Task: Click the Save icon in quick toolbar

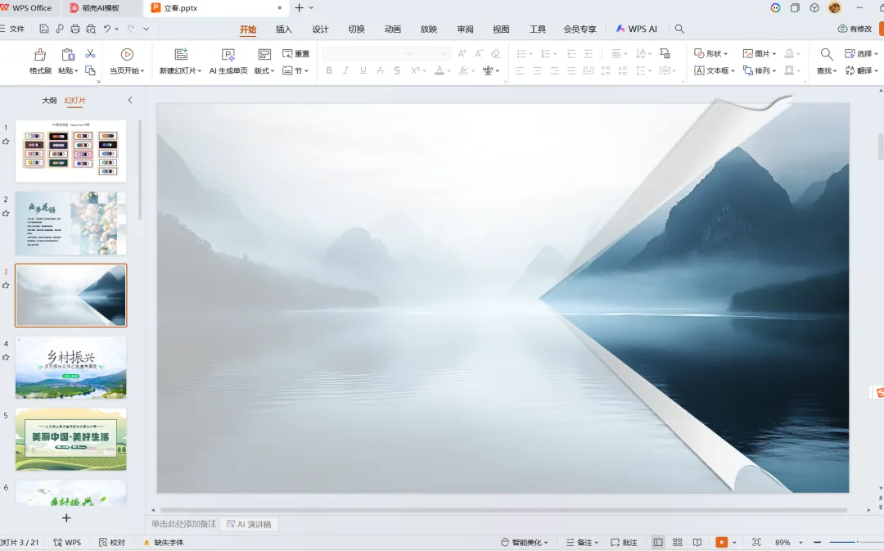Action: coord(44,29)
